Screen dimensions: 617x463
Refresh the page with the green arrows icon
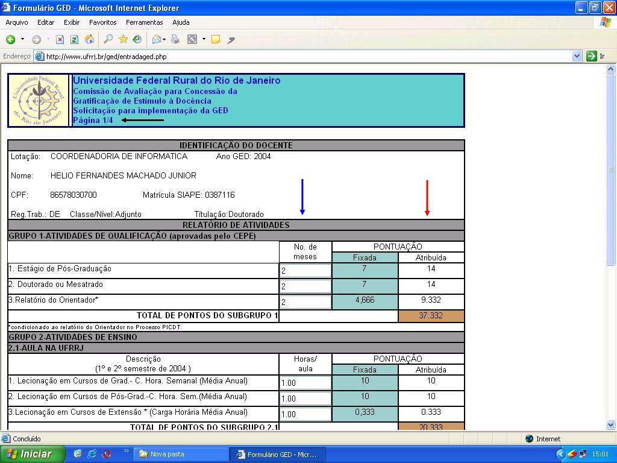tap(74, 39)
